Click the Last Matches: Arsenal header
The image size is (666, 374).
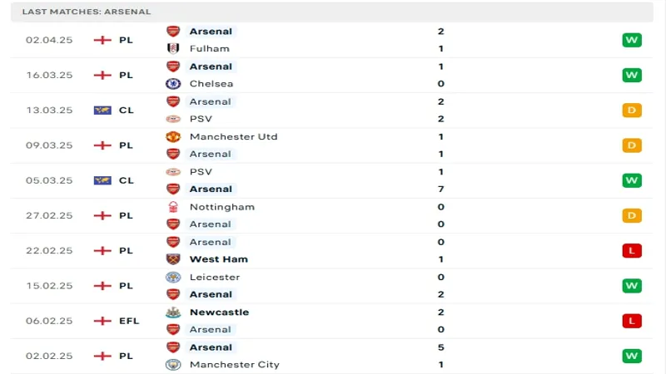tap(87, 12)
